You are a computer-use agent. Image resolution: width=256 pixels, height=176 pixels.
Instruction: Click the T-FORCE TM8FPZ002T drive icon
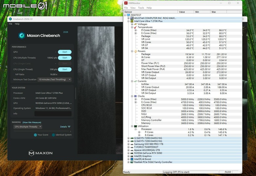[132, 147]
